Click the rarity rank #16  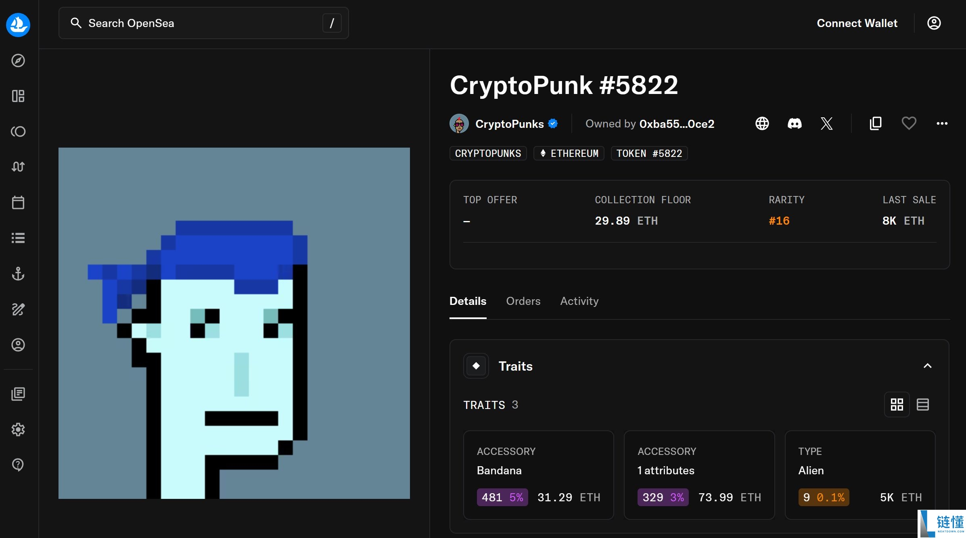(779, 221)
